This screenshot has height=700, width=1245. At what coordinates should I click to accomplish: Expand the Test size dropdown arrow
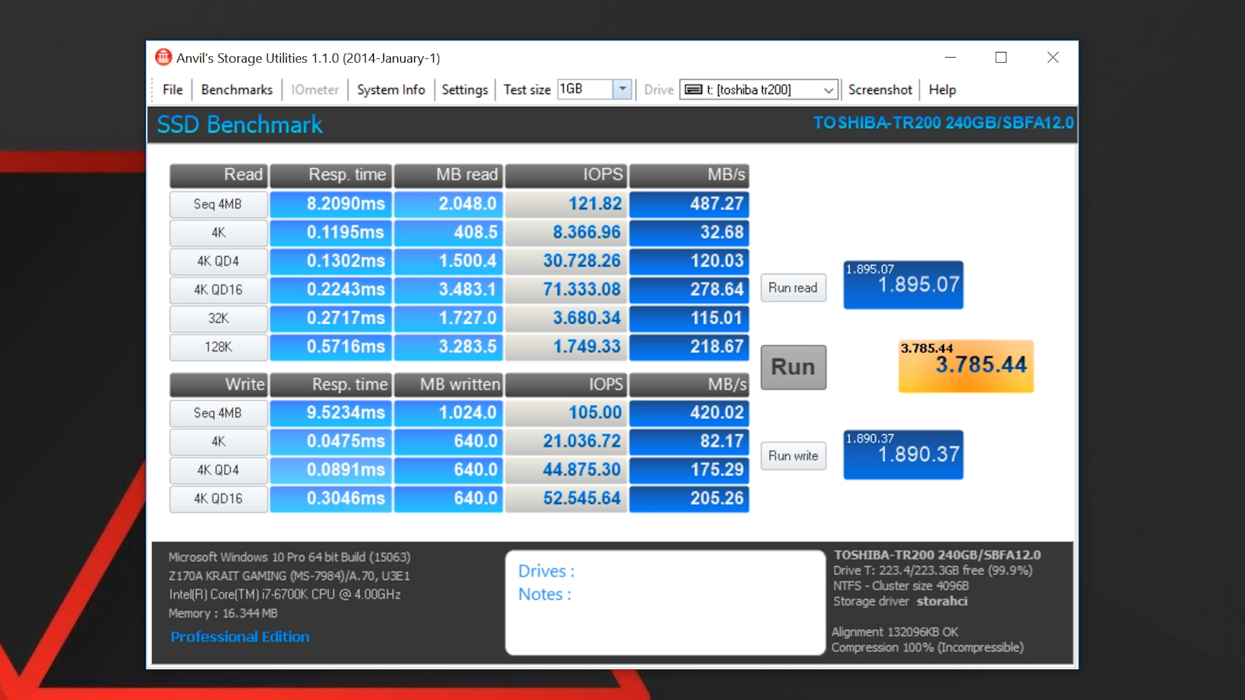[622, 89]
